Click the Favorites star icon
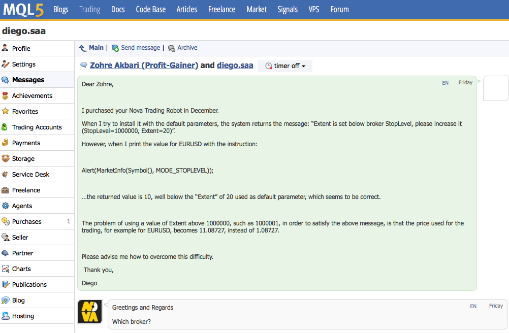This screenshot has width=509, height=333. (x=5, y=111)
